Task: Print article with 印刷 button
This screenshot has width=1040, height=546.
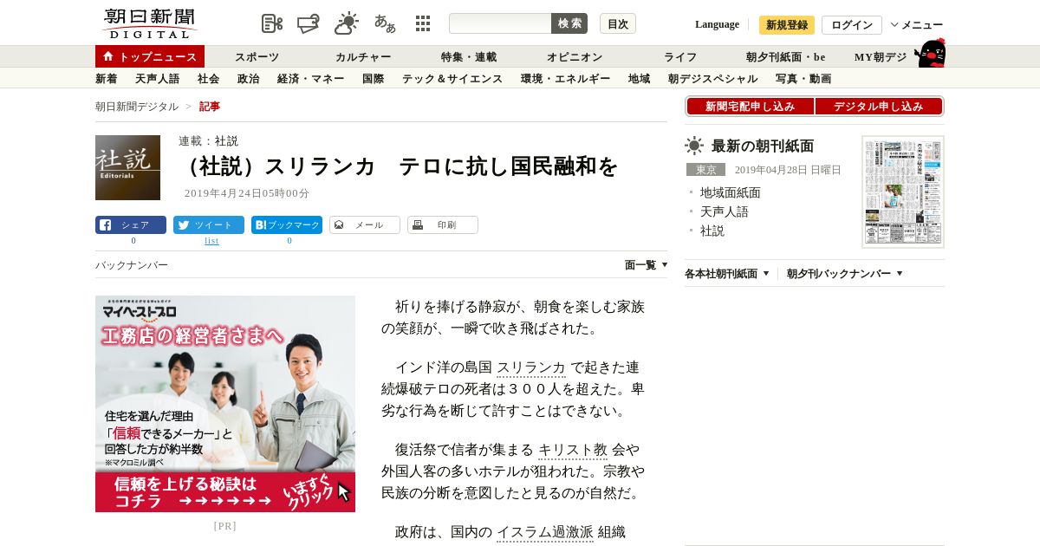Action: [x=443, y=225]
